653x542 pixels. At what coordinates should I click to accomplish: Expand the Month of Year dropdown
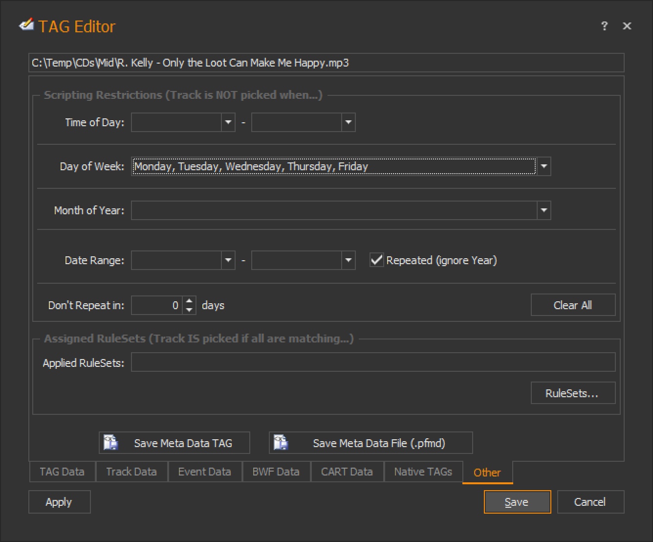(x=544, y=210)
